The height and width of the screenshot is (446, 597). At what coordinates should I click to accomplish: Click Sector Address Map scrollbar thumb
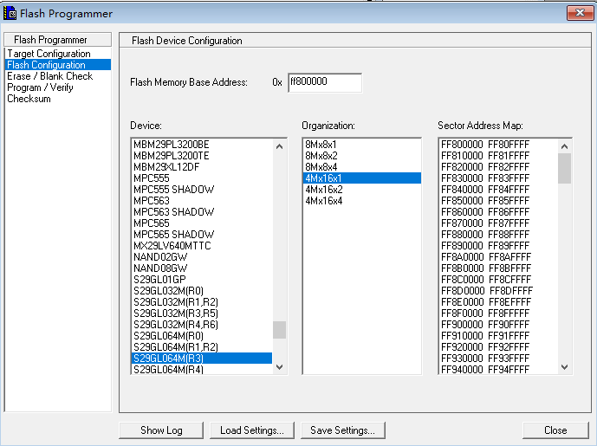[x=565, y=169]
